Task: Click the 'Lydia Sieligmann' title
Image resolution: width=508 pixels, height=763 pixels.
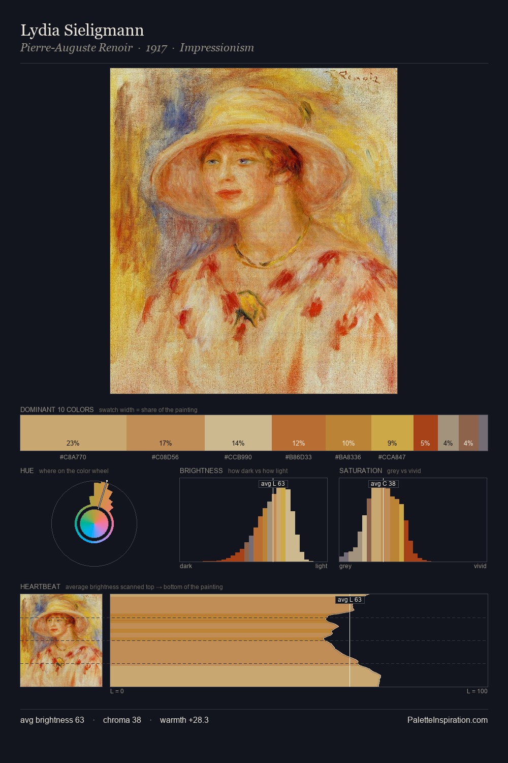Action: point(82,31)
